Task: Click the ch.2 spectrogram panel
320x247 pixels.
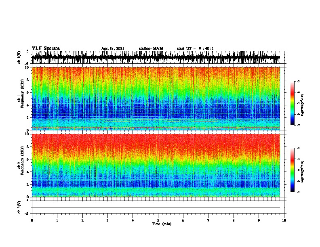Action: pos(156,165)
